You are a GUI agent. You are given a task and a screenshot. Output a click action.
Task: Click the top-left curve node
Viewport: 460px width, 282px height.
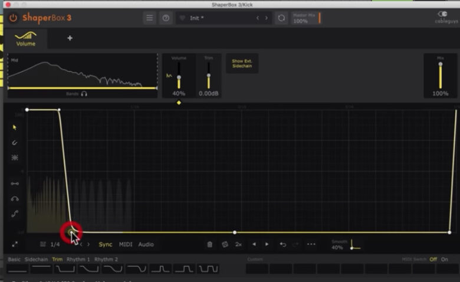(x=27, y=110)
